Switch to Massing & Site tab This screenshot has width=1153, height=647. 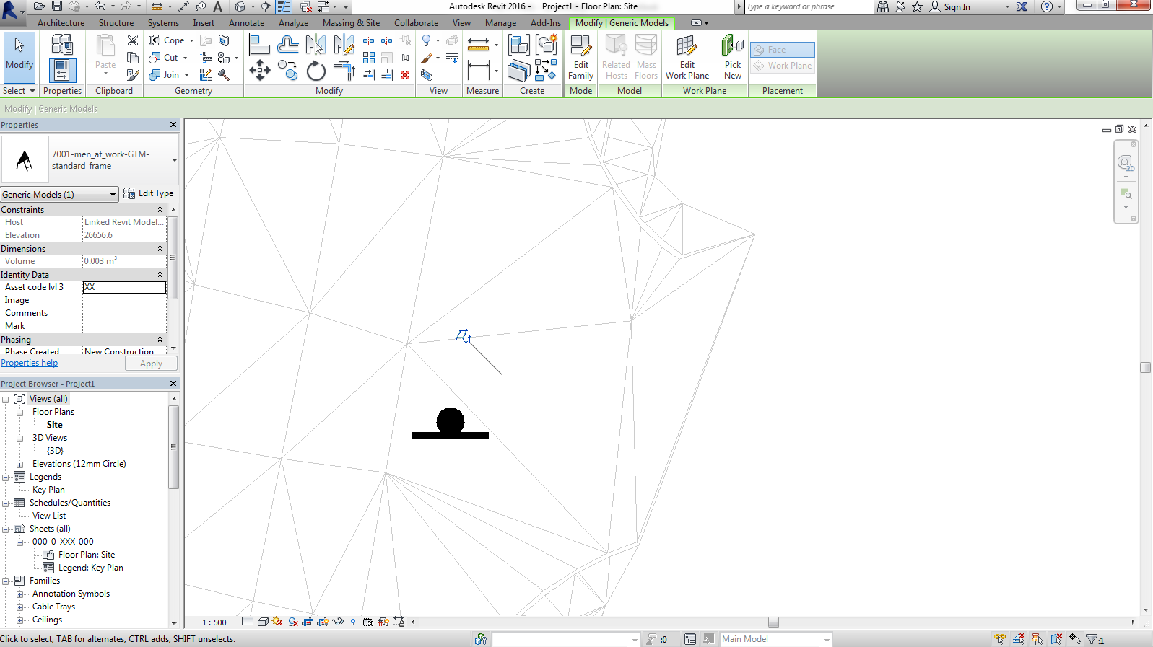click(351, 23)
